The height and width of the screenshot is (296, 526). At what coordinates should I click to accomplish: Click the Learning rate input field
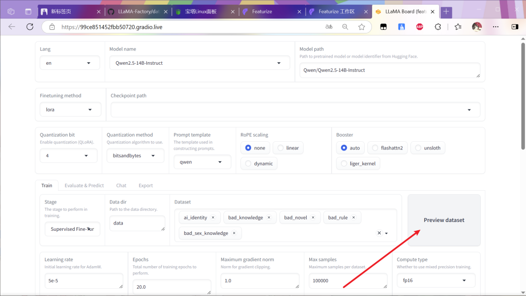(x=84, y=281)
